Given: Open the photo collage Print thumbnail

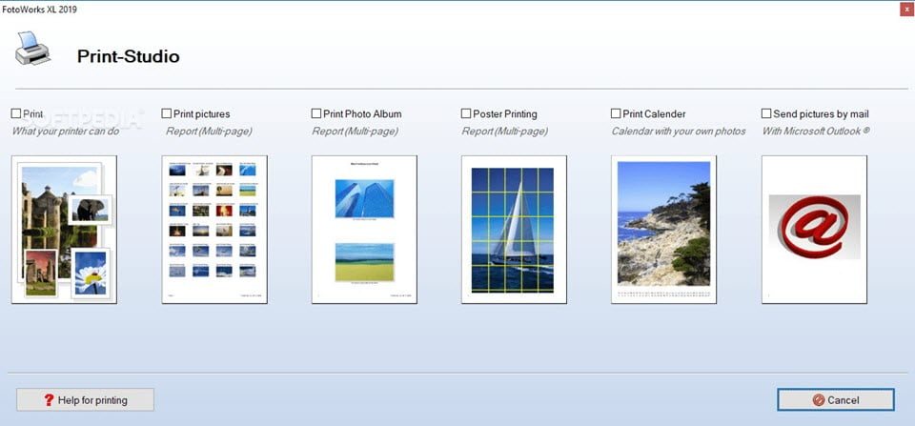Looking at the screenshot, I should coord(64,230).
